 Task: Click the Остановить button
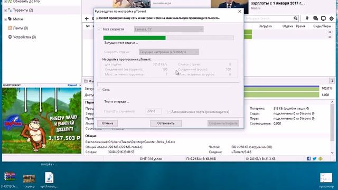(x=166, y=123)
